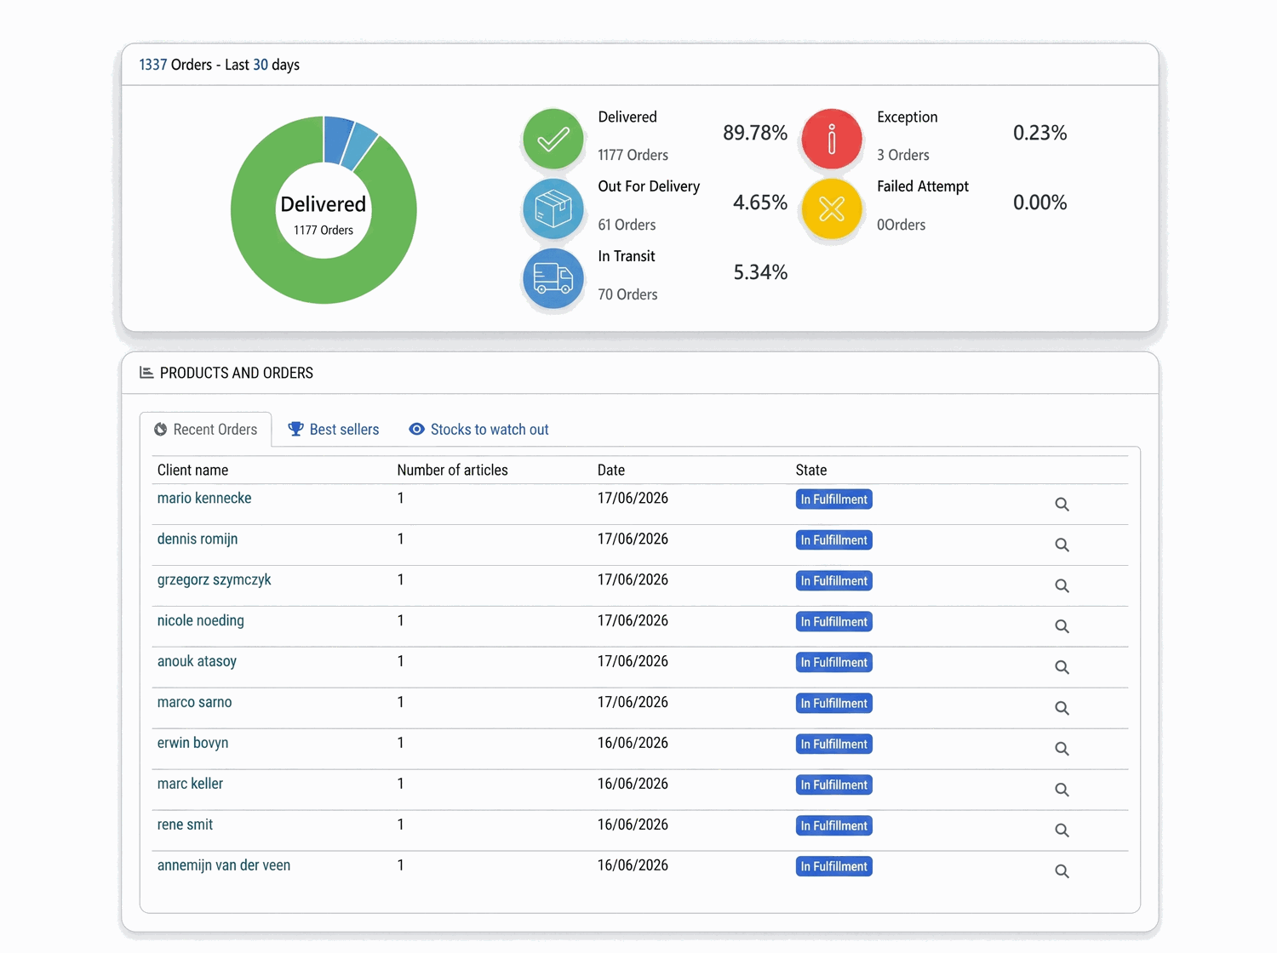This screenshot has width=1277, height=953.
Task: Click the Out For Delivery box icon
Action: click(x=553, y=208)
